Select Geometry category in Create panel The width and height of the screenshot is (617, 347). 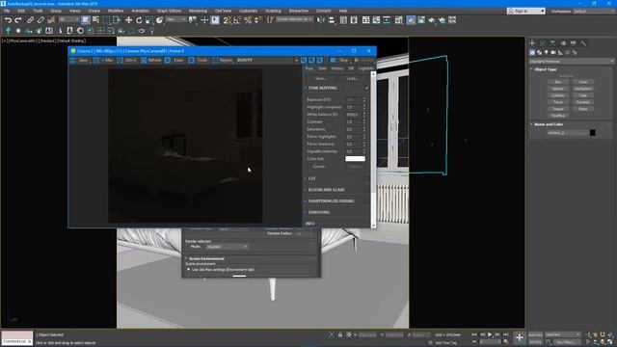coord(532,52)
